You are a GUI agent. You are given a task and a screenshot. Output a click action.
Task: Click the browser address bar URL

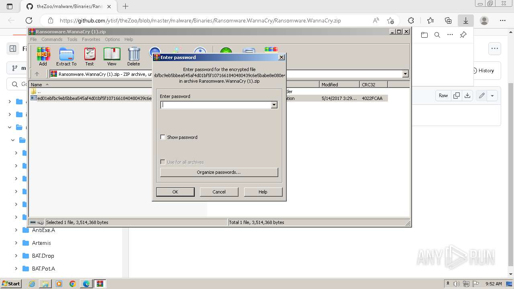[x=200, y=20]
